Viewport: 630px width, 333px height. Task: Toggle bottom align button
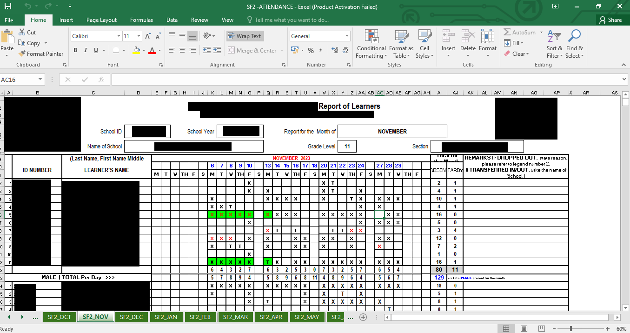point(192,36)
